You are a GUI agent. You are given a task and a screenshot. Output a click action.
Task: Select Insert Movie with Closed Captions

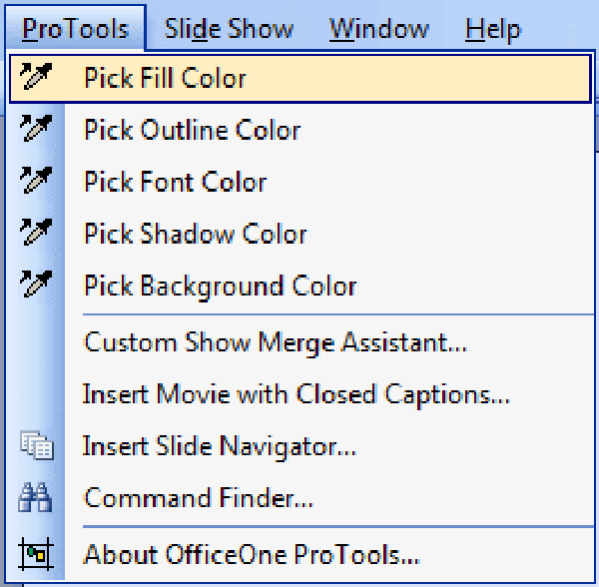(297, 394)
